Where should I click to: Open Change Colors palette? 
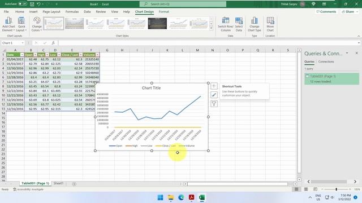click(37, 24)
